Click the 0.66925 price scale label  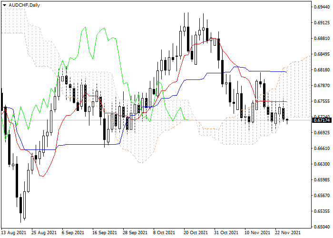coord(322,133)
